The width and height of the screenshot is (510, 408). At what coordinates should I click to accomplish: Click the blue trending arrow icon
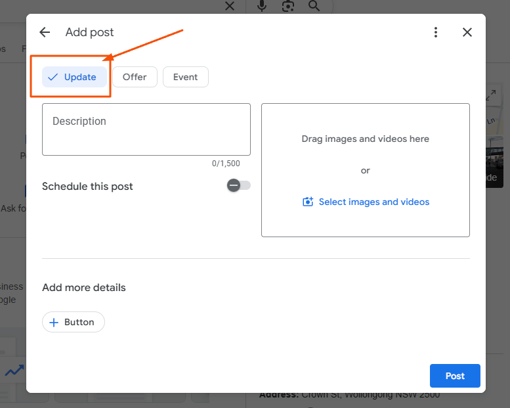14,371
